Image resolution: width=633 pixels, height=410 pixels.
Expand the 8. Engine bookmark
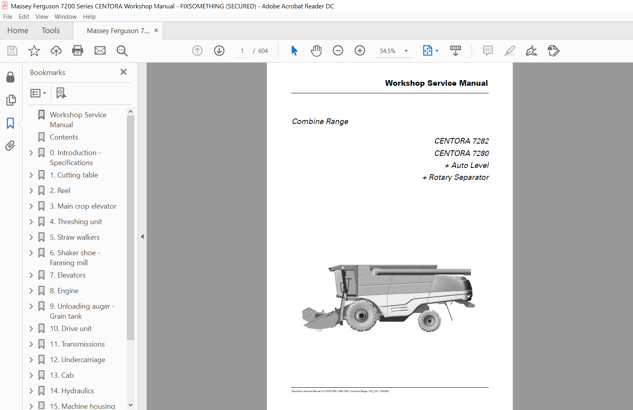click(x=31, y=291)
